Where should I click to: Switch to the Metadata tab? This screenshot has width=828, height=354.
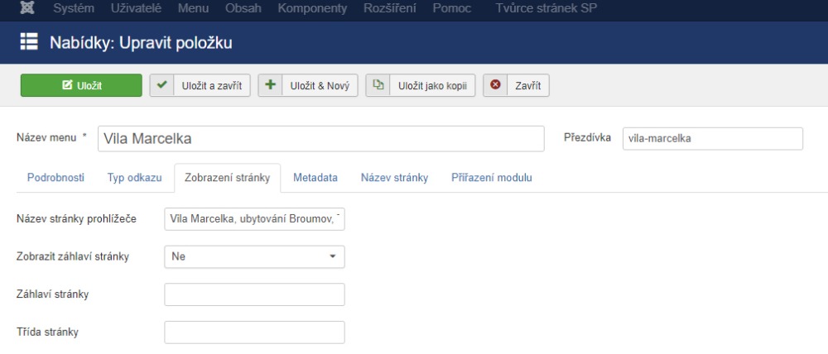[315, 178]
